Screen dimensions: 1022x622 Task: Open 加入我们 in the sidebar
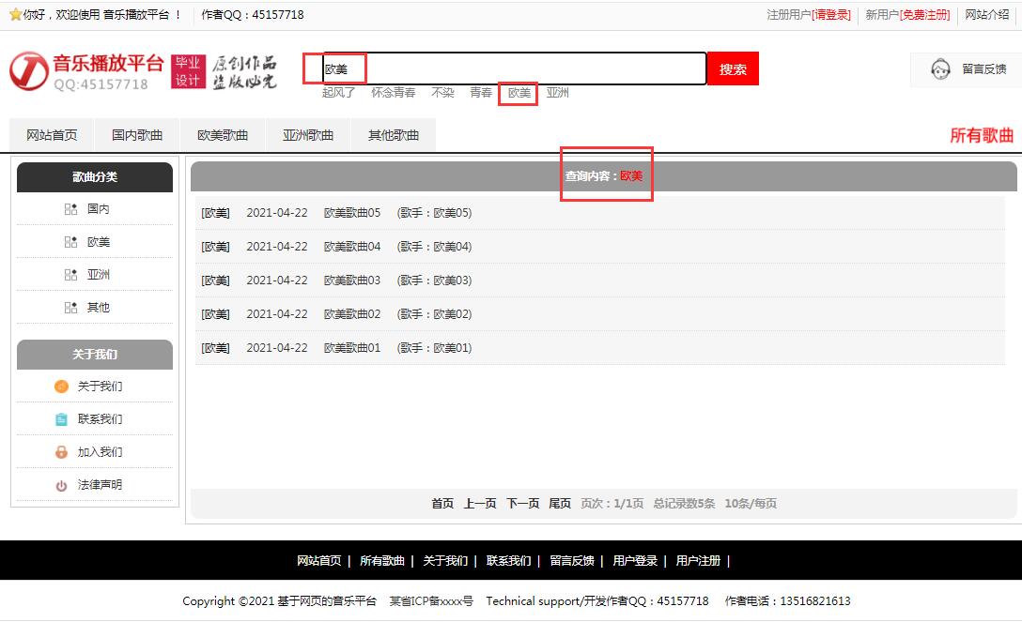click(100, 452)
